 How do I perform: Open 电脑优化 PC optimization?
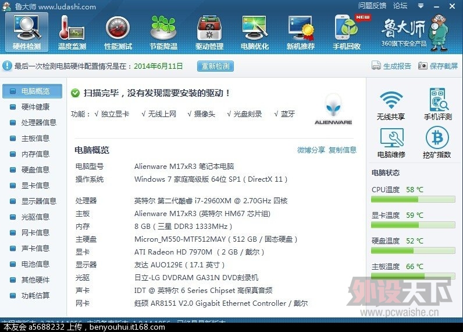[x=255, y=33]
